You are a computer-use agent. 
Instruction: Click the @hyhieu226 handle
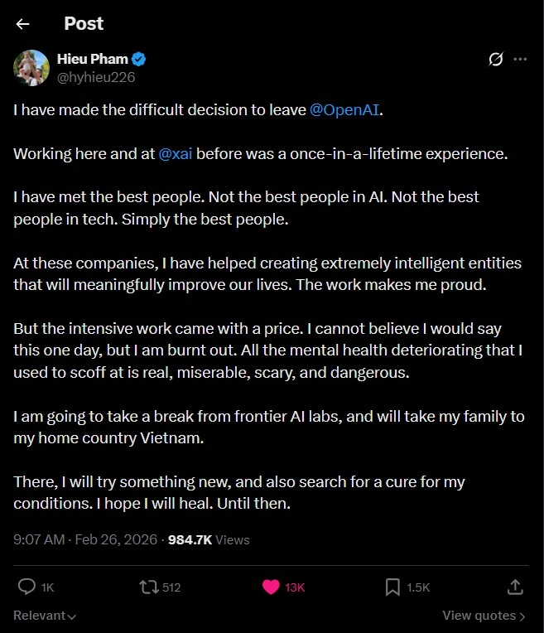(x=95, y=77)
